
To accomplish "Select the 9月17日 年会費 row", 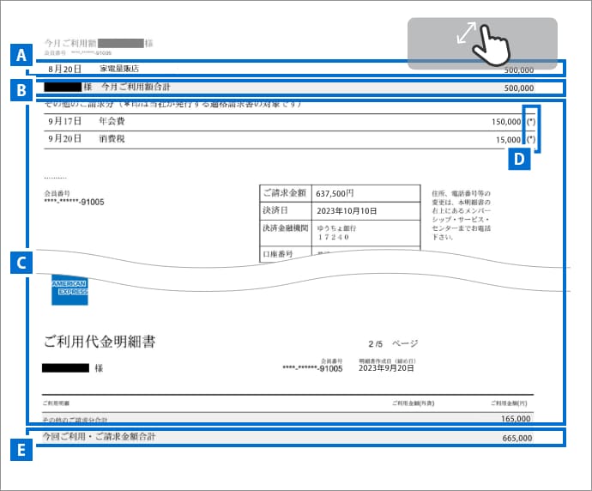I will (x=283, y=122).
